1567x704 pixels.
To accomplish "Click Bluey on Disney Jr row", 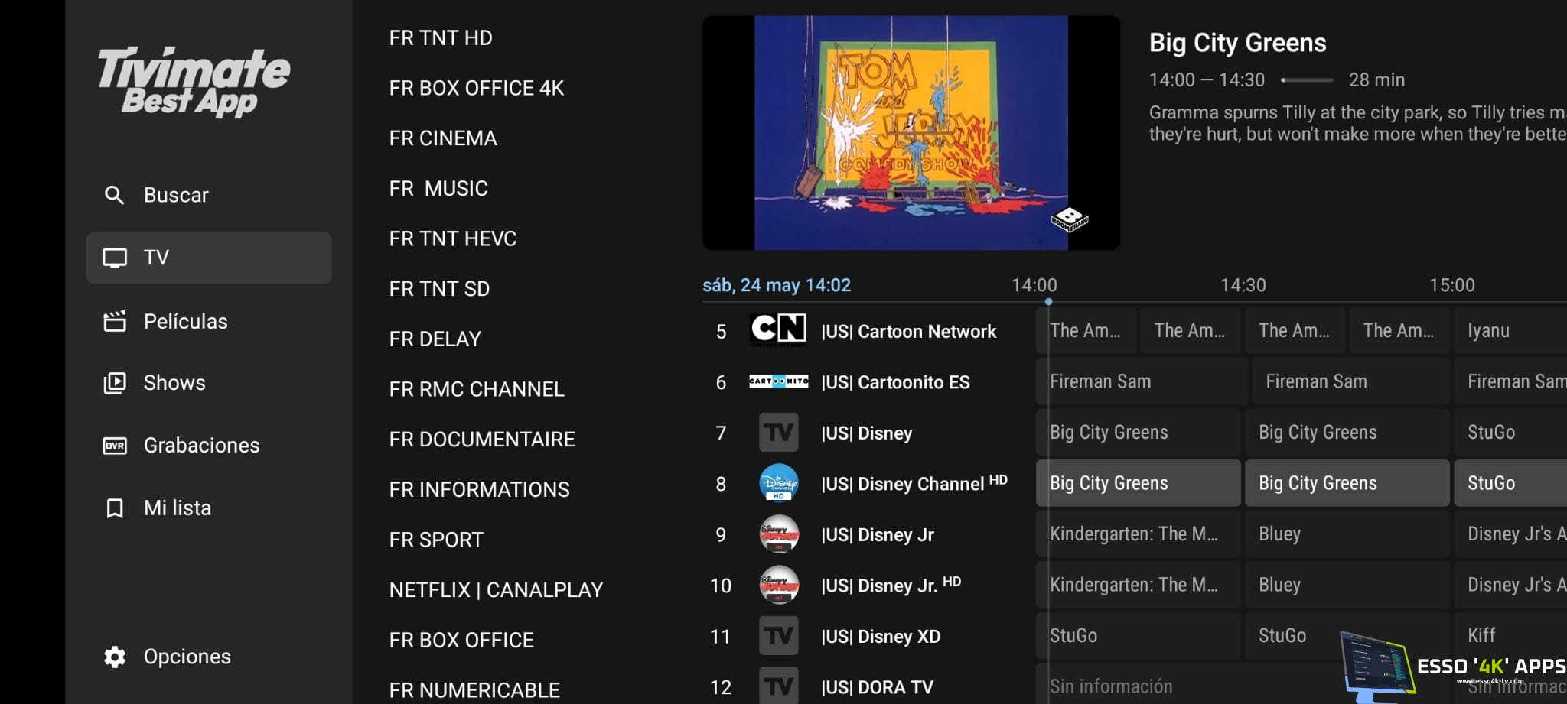I will [x=1347, y=534].
